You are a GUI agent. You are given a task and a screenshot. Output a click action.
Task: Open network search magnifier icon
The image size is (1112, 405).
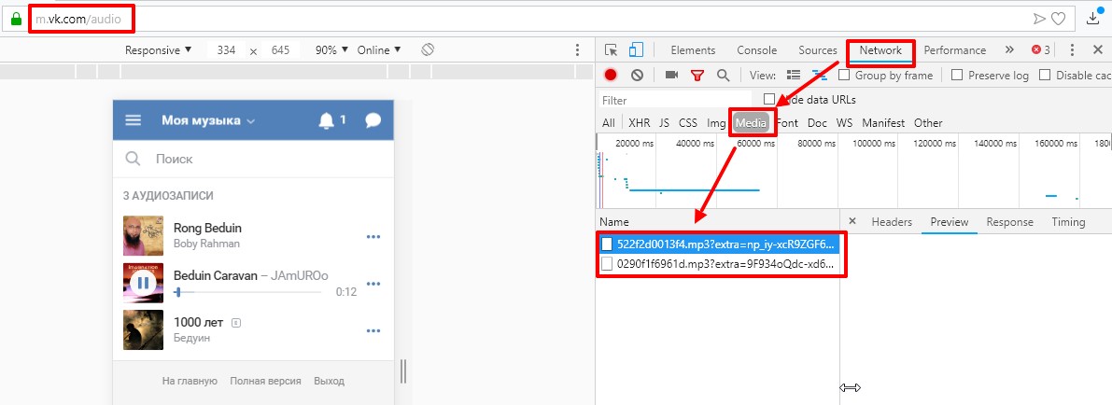click(x=723, y=76)
